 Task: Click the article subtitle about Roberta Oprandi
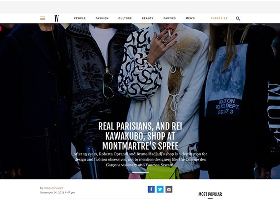(140, 159)
